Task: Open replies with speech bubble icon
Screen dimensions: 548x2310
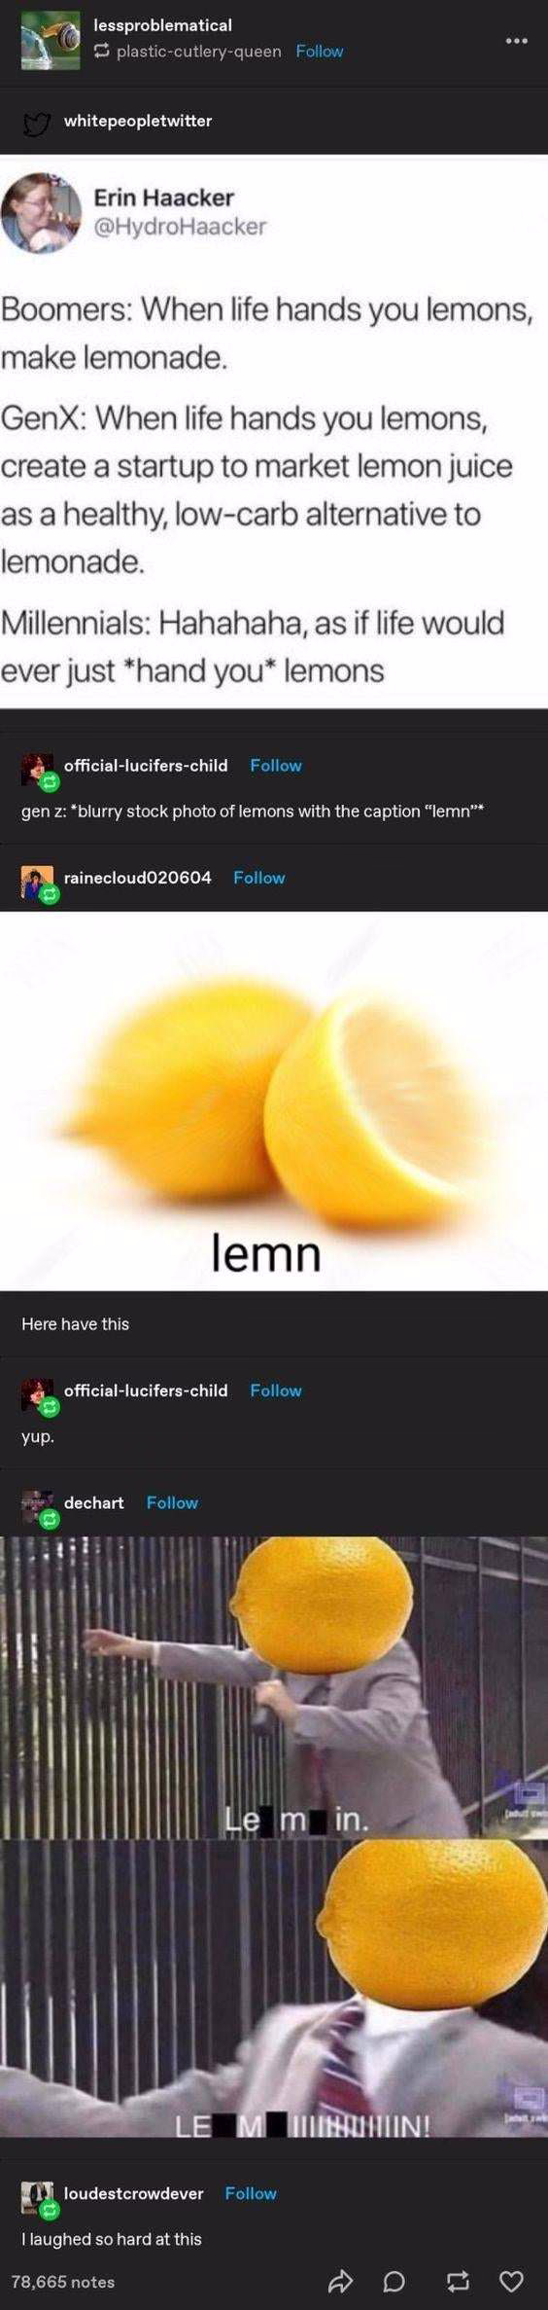Action: coord(394,2280)
